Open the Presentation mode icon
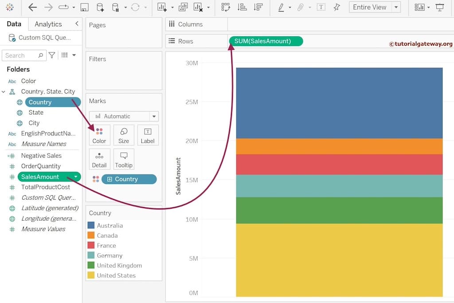454x303 pixels. tap(440, 7)
